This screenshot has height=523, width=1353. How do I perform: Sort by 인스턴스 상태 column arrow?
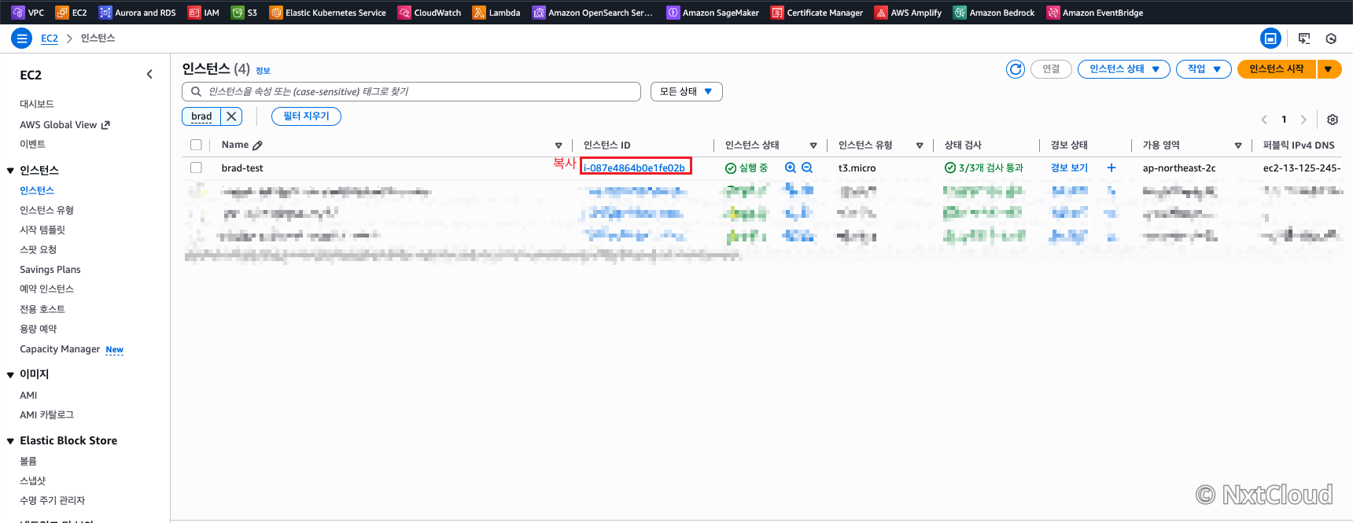[x=813, y=145]
